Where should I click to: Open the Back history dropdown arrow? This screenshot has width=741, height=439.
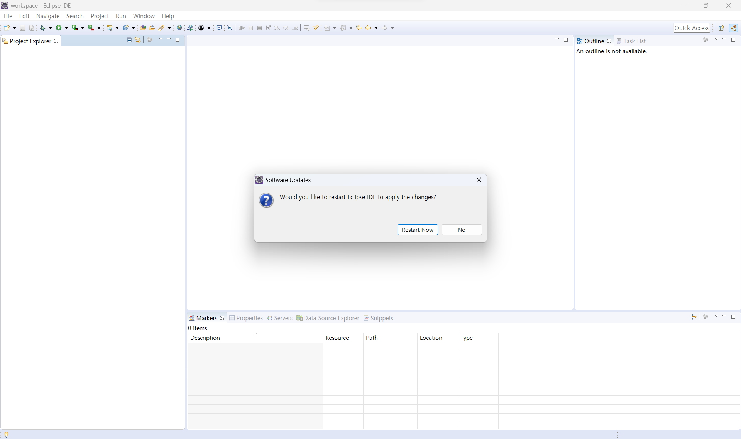[376, 28]
